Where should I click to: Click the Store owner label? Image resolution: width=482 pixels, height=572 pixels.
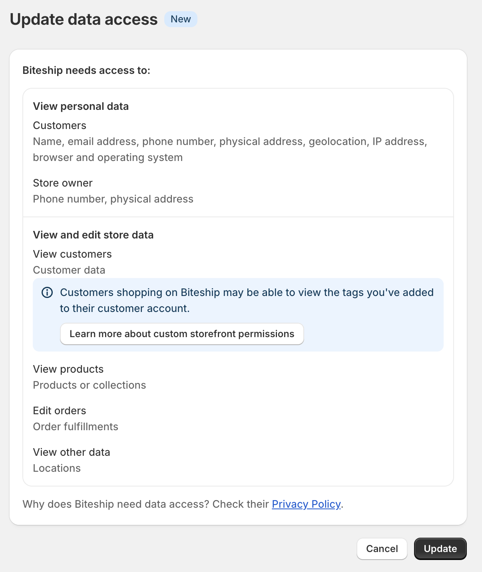click(63, 183)
